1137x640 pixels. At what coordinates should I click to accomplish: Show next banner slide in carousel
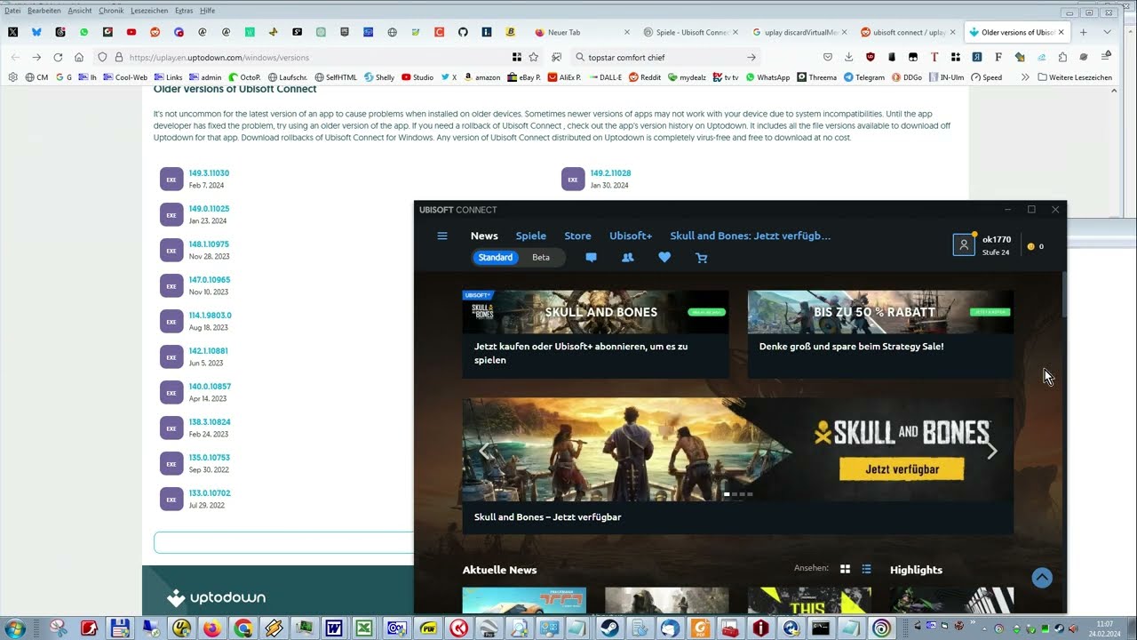point(992,451)
